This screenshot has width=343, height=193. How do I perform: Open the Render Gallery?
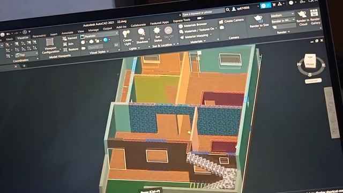tap(315, 17)
